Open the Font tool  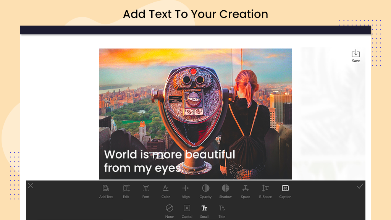point(146,192)
